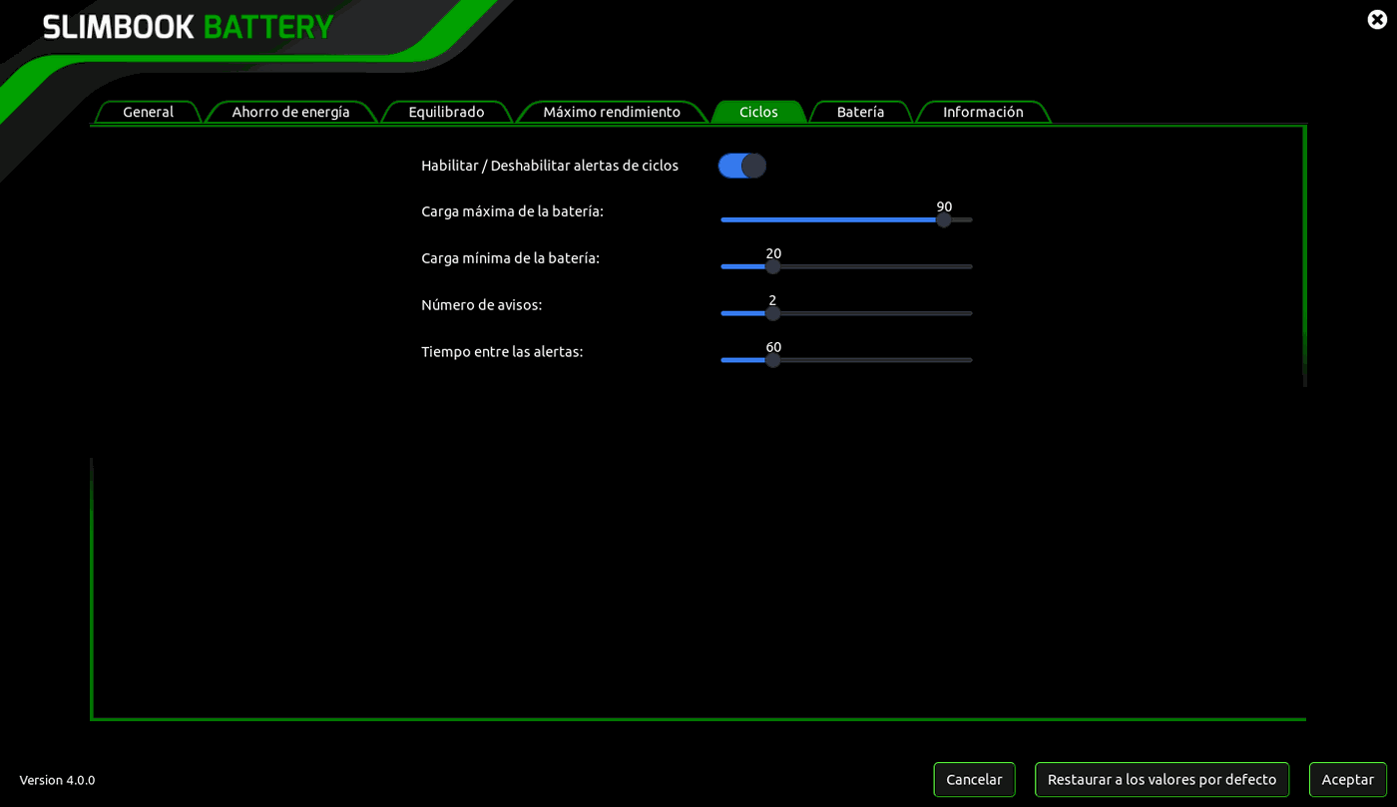Image resolution: width=1397 pixels, height=807 pixels.
Task: Open the Batería tab
Action: point(860,112)
